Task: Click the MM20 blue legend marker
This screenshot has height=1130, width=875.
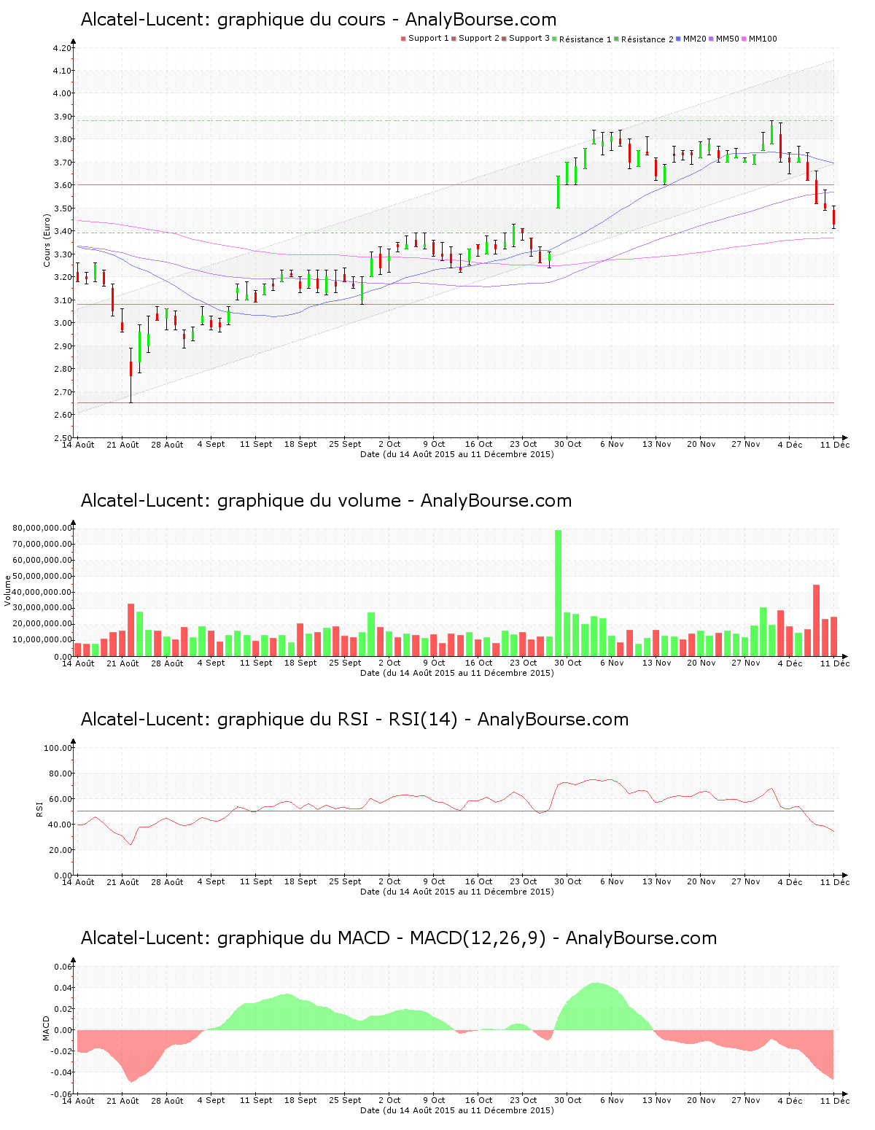Action: [679, 39]
